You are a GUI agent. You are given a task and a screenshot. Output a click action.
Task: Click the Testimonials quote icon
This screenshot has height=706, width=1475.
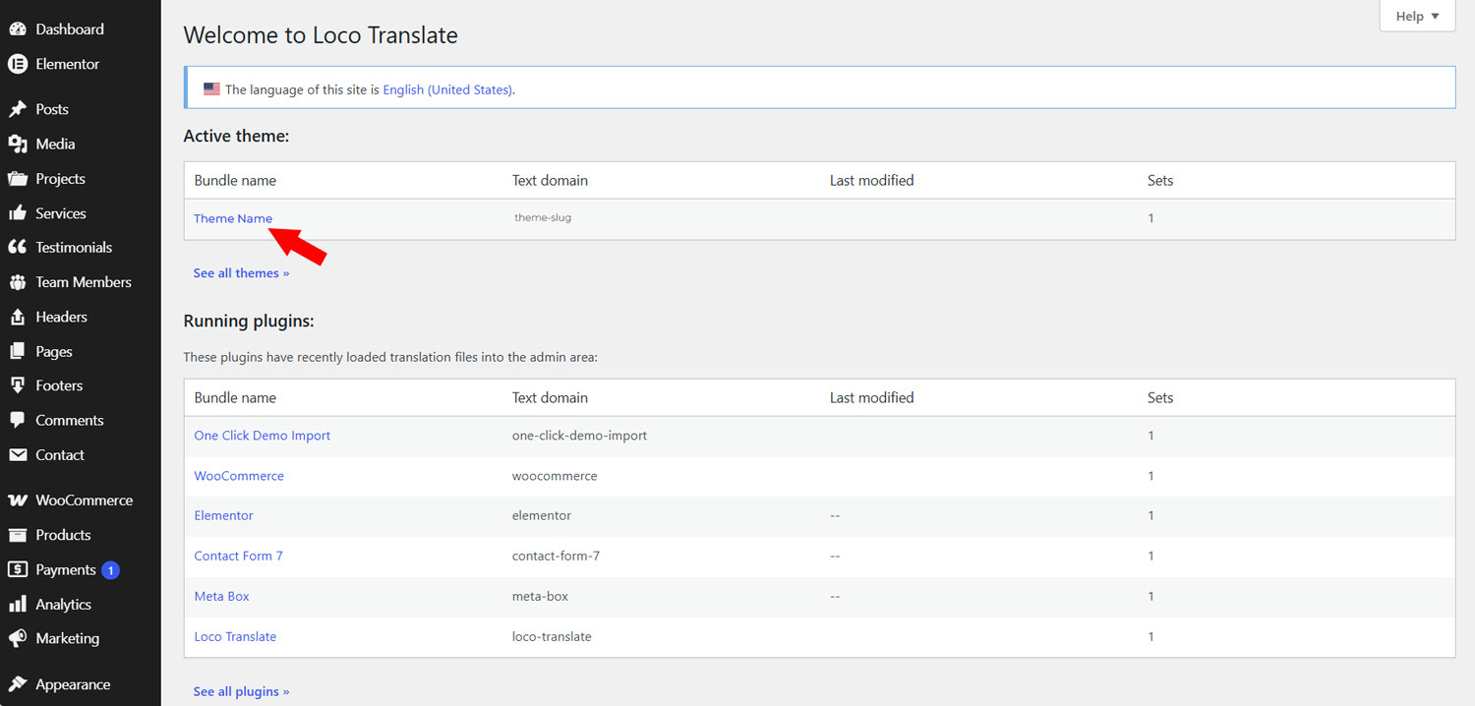tap(18, 248)
